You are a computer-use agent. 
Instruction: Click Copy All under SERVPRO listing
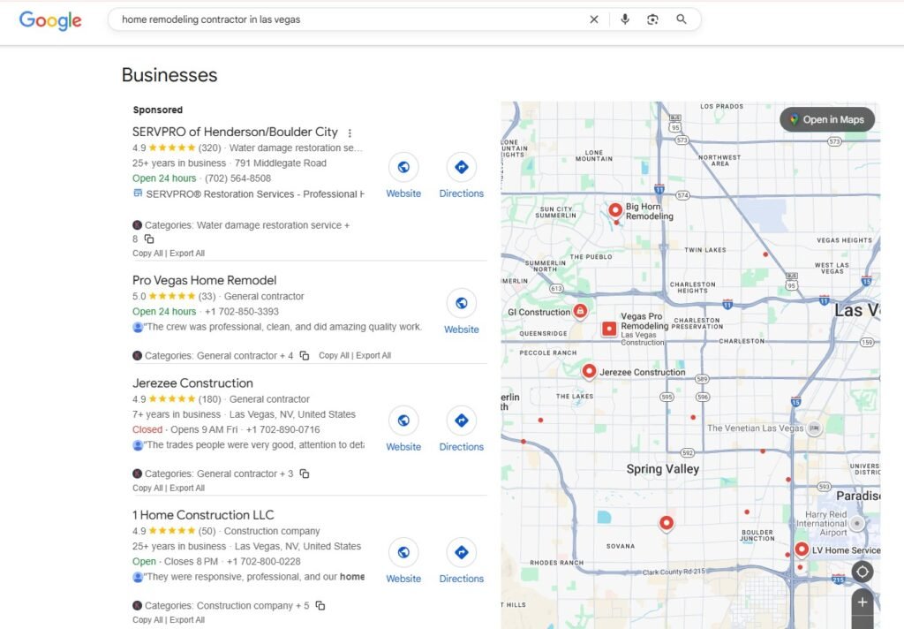147,254
